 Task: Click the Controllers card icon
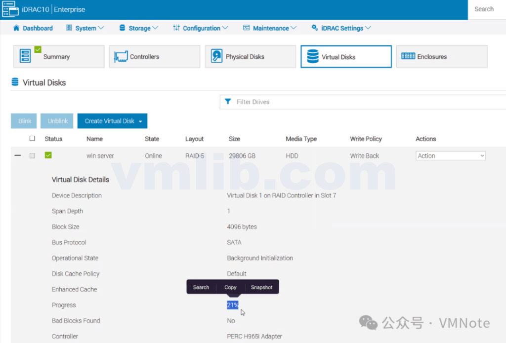click(121, 57)
